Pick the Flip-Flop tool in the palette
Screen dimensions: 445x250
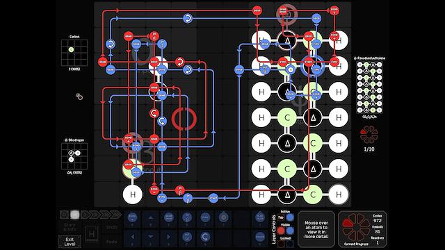pos(259,218)
